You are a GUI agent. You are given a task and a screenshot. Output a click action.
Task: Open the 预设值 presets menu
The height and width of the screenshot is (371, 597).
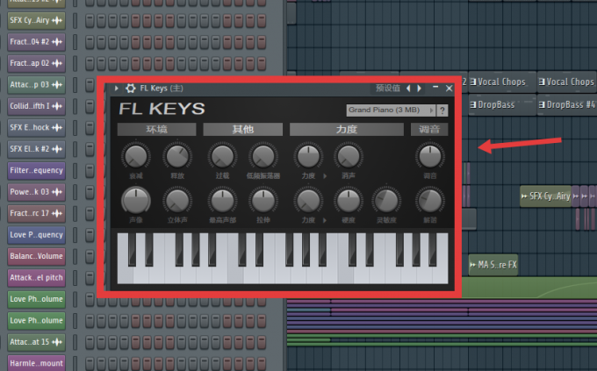pyautogui.click(x=387, y=89)
